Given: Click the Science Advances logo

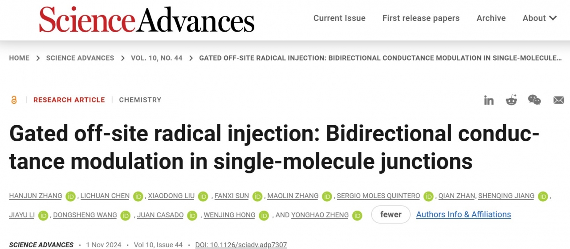Looking at the screenshot, I should tap(147, 20).
